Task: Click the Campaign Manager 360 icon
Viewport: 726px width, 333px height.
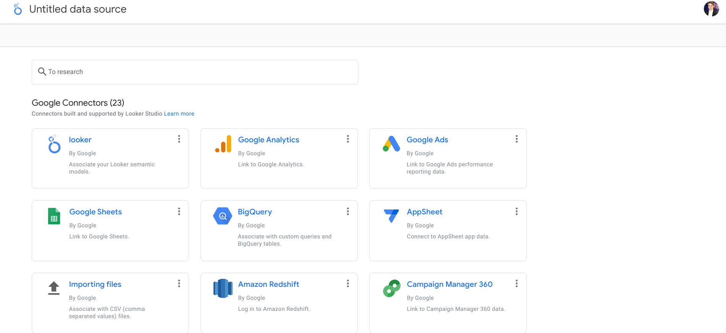Action: click(391, 288)
